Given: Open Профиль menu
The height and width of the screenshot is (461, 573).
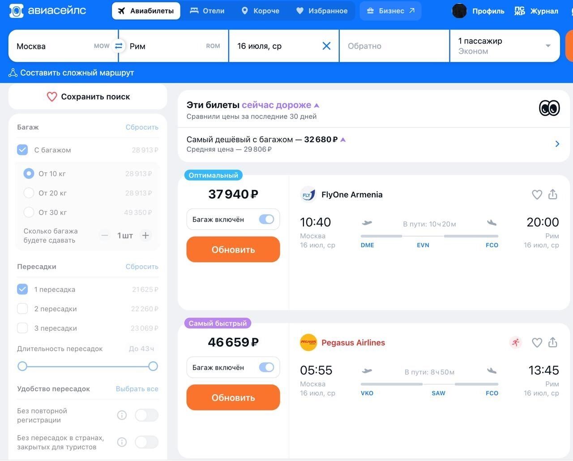Looking at the screenshot, I should (488, 11).
